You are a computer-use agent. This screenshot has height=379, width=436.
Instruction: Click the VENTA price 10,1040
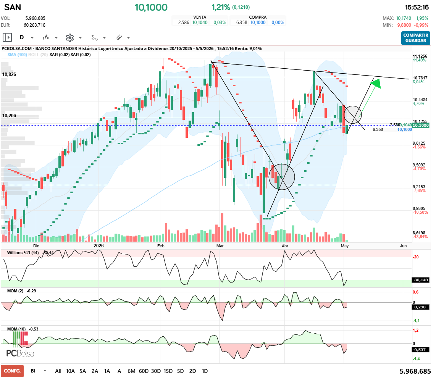click(200, 23)
